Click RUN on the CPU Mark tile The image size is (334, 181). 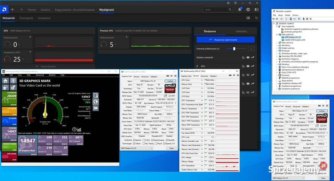[14, 115]
